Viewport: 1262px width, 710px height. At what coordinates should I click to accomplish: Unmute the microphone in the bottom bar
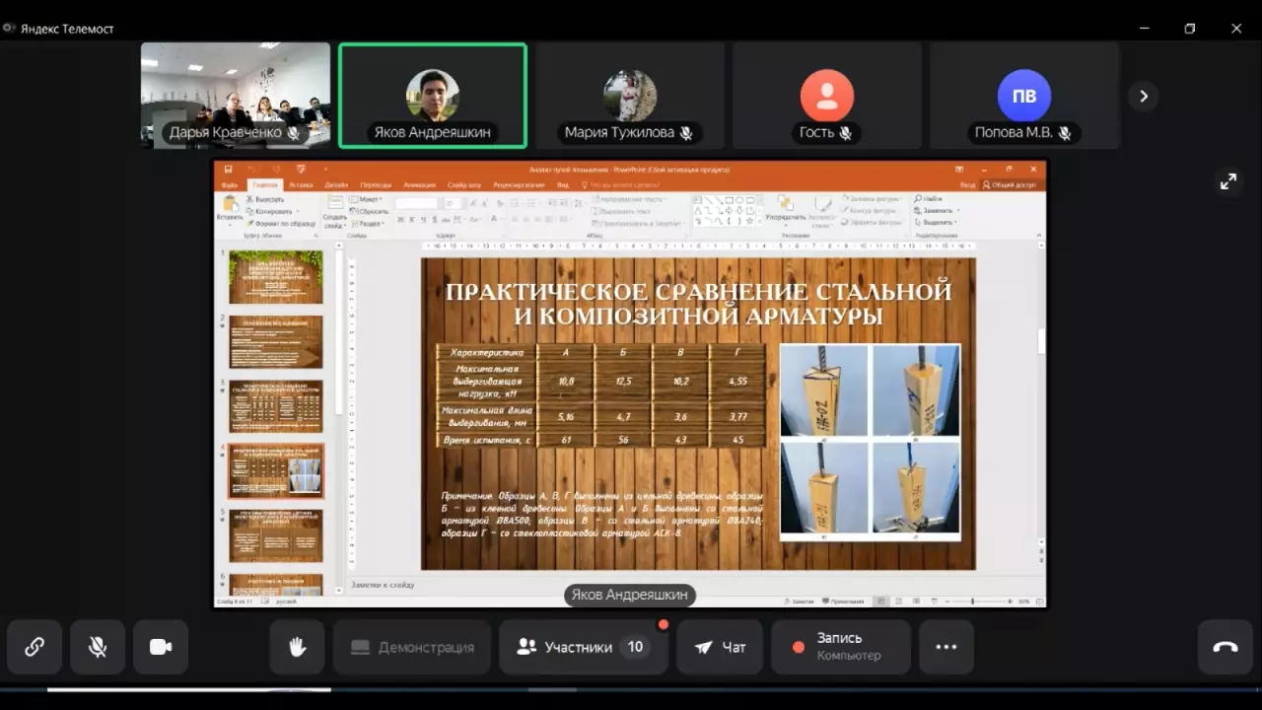98,647
